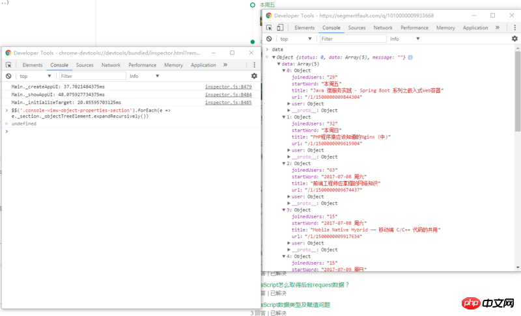Viewport: 521px width, 316px height.
Task: Open Elements tab in left DevTools
Action: [x=33, y=65]
